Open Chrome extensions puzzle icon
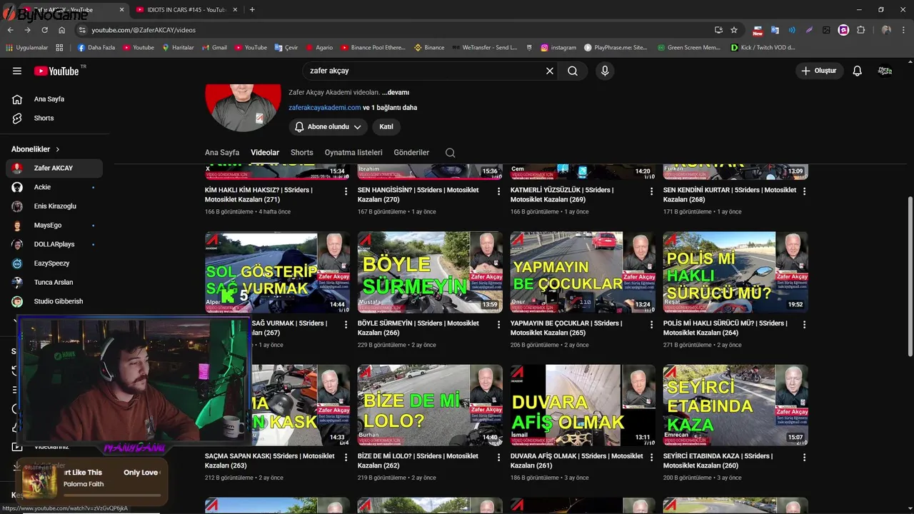This screenshot has width=914, height=514. pyautogui.click(x=861, y=30)
